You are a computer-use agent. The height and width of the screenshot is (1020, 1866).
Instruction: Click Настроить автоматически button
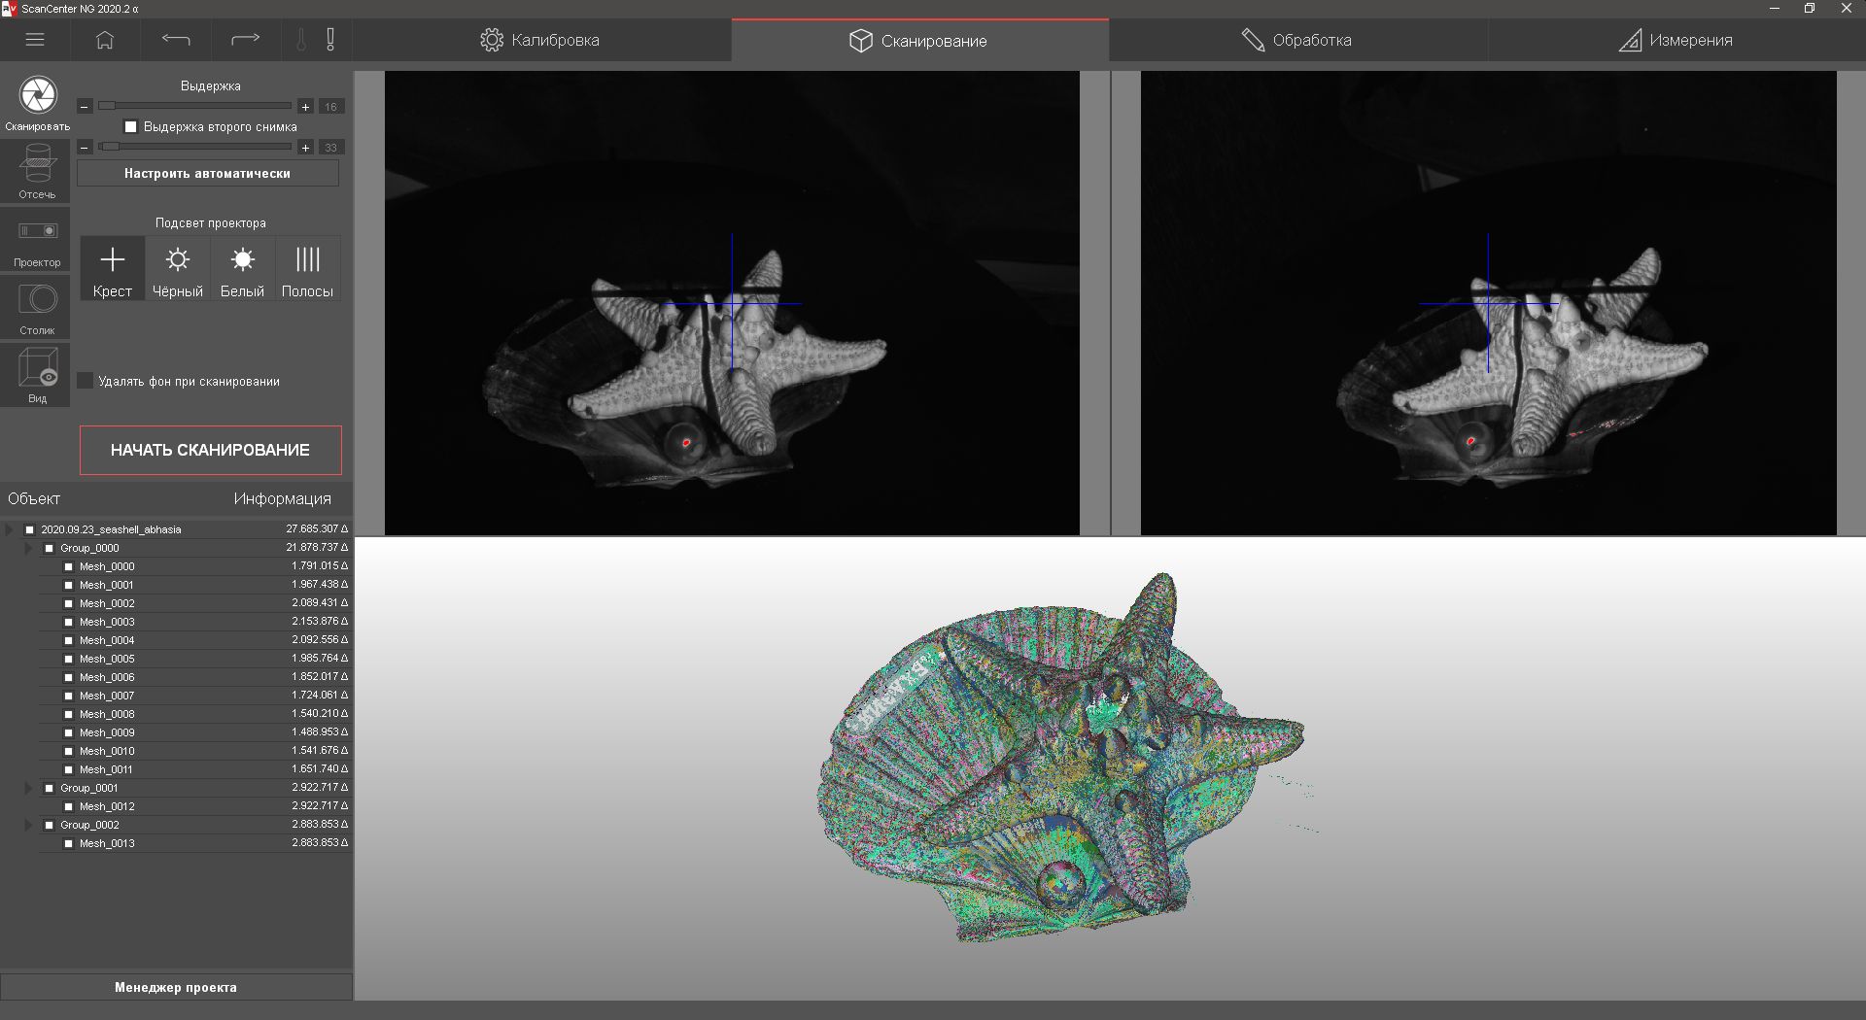click(x=208, y=173)
